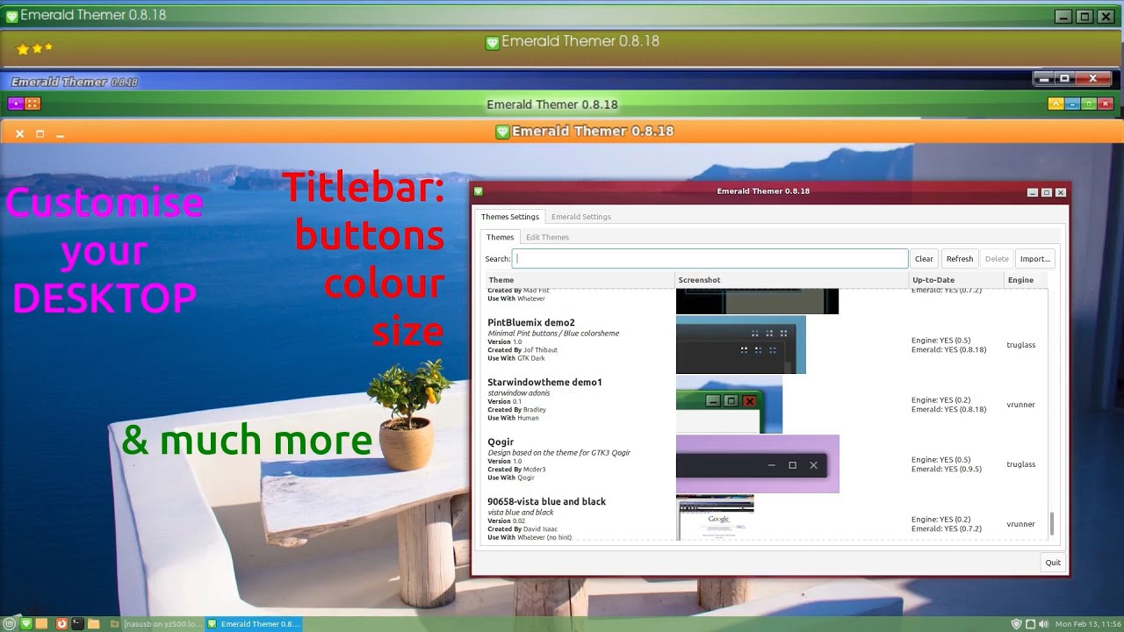Click the shield update tray icon
Image resolution: width=1124 pixels, height=632 pixels.
(1017, 624)
